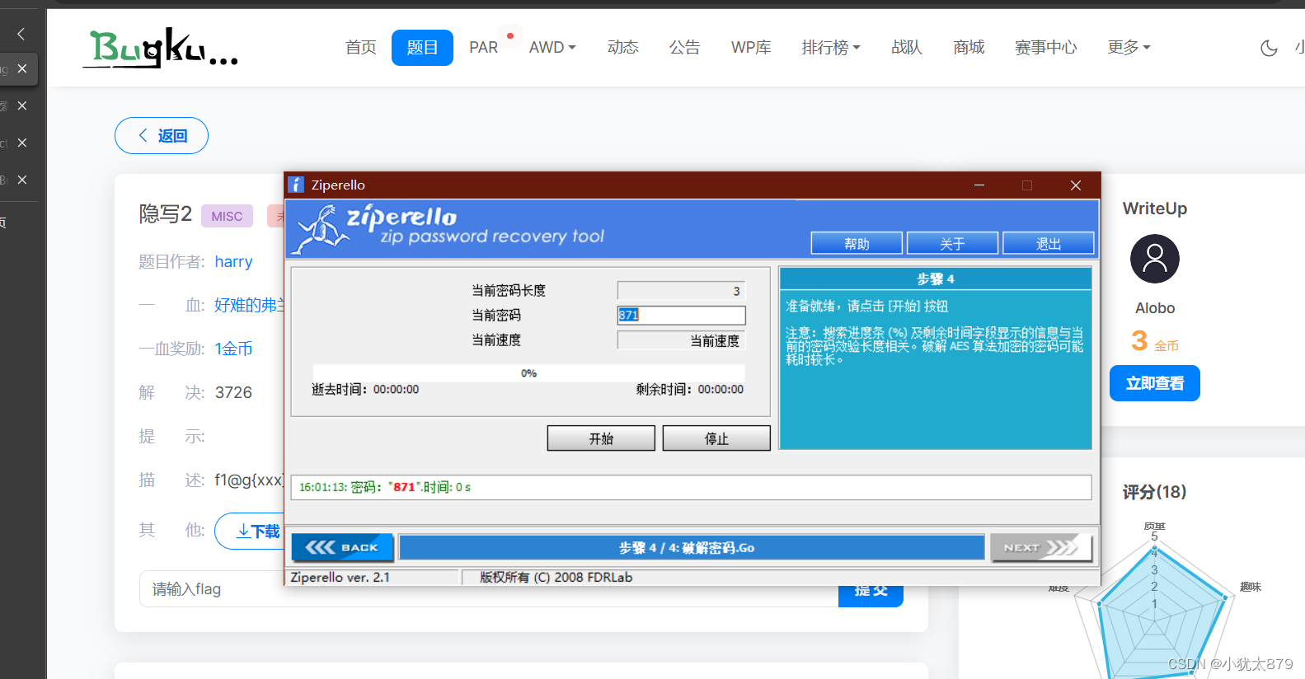Open author harry's profile link
Image resolution: width=1305 pixels, height=679 pixels.
click(233, 262)
